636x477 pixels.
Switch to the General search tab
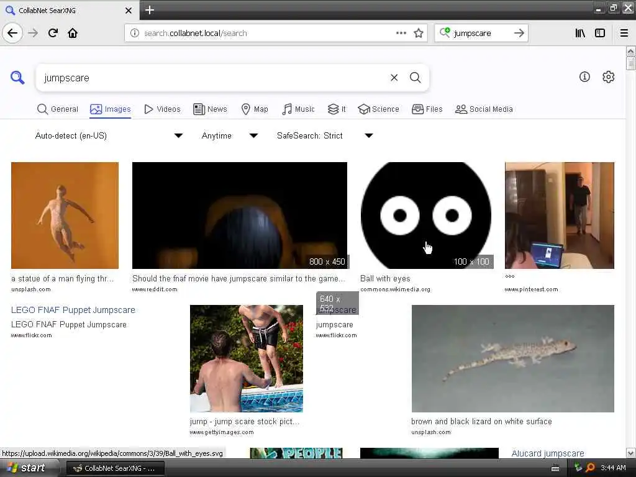[x=58, y=109]
